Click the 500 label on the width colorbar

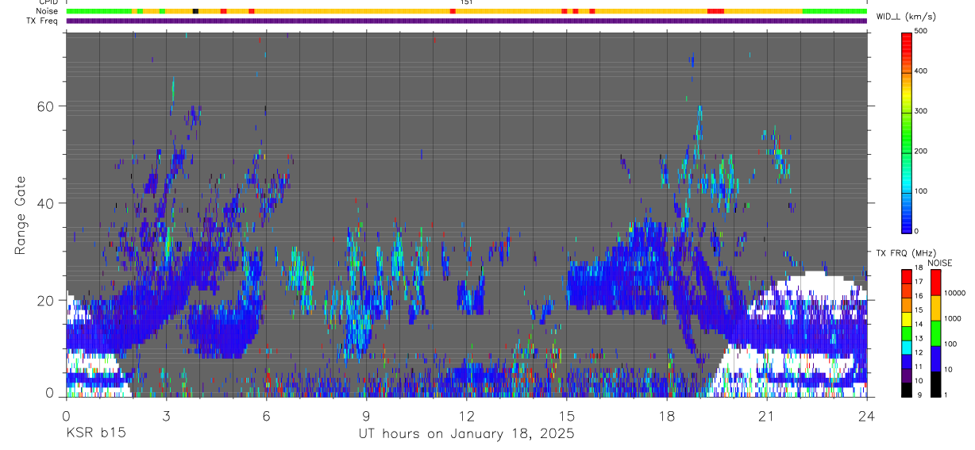[922, 32]
